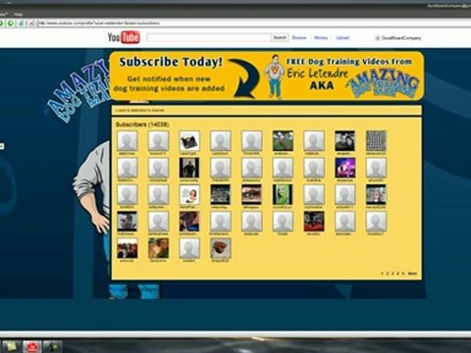This screenshot has width=471, height=353.
Task: Open subscriber with purple concert lights thumbnail
Action: click(x=344, y=168)
